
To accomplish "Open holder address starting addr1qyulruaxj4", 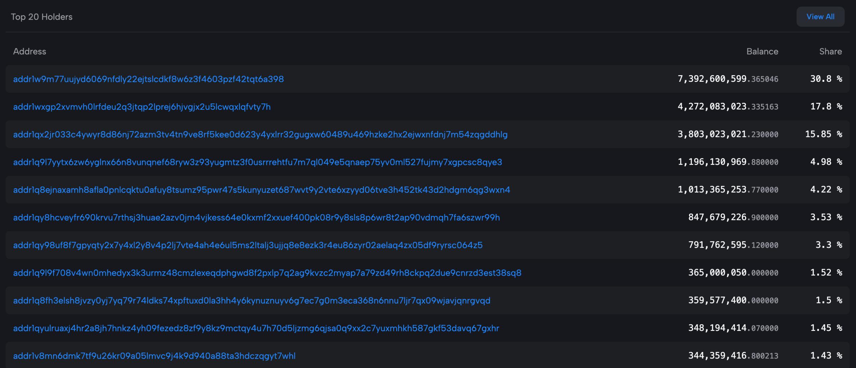I will [x=256, y=328].
